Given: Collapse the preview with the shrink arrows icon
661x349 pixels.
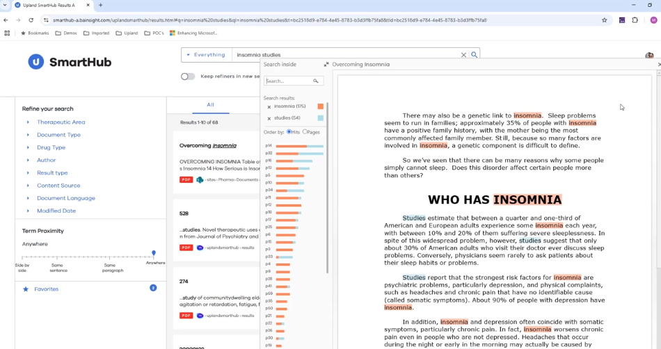Looking at the screenshot, I should tap(326, 65).
